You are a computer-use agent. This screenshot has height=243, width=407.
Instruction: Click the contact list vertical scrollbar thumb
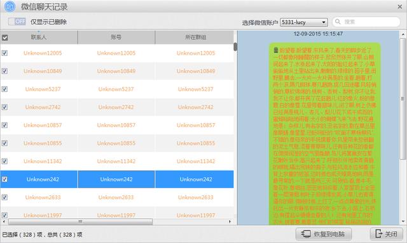(x=235, y=47)
